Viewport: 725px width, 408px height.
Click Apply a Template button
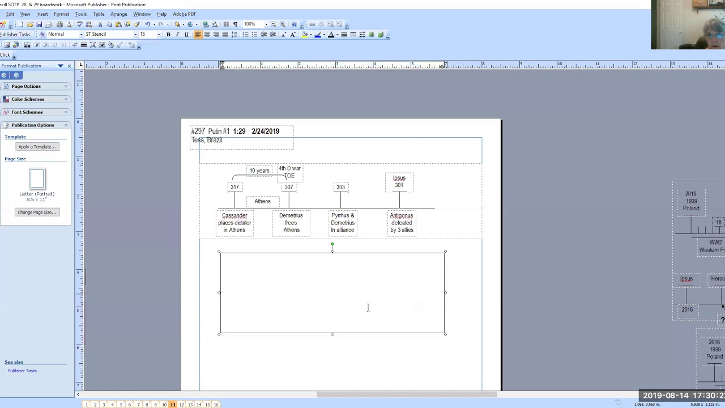(x=37, y=147)
